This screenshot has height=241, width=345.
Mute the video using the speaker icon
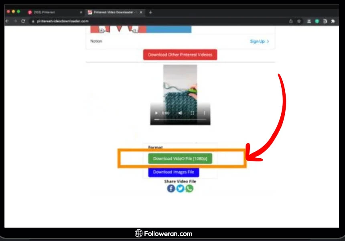[x=180, y=113]
